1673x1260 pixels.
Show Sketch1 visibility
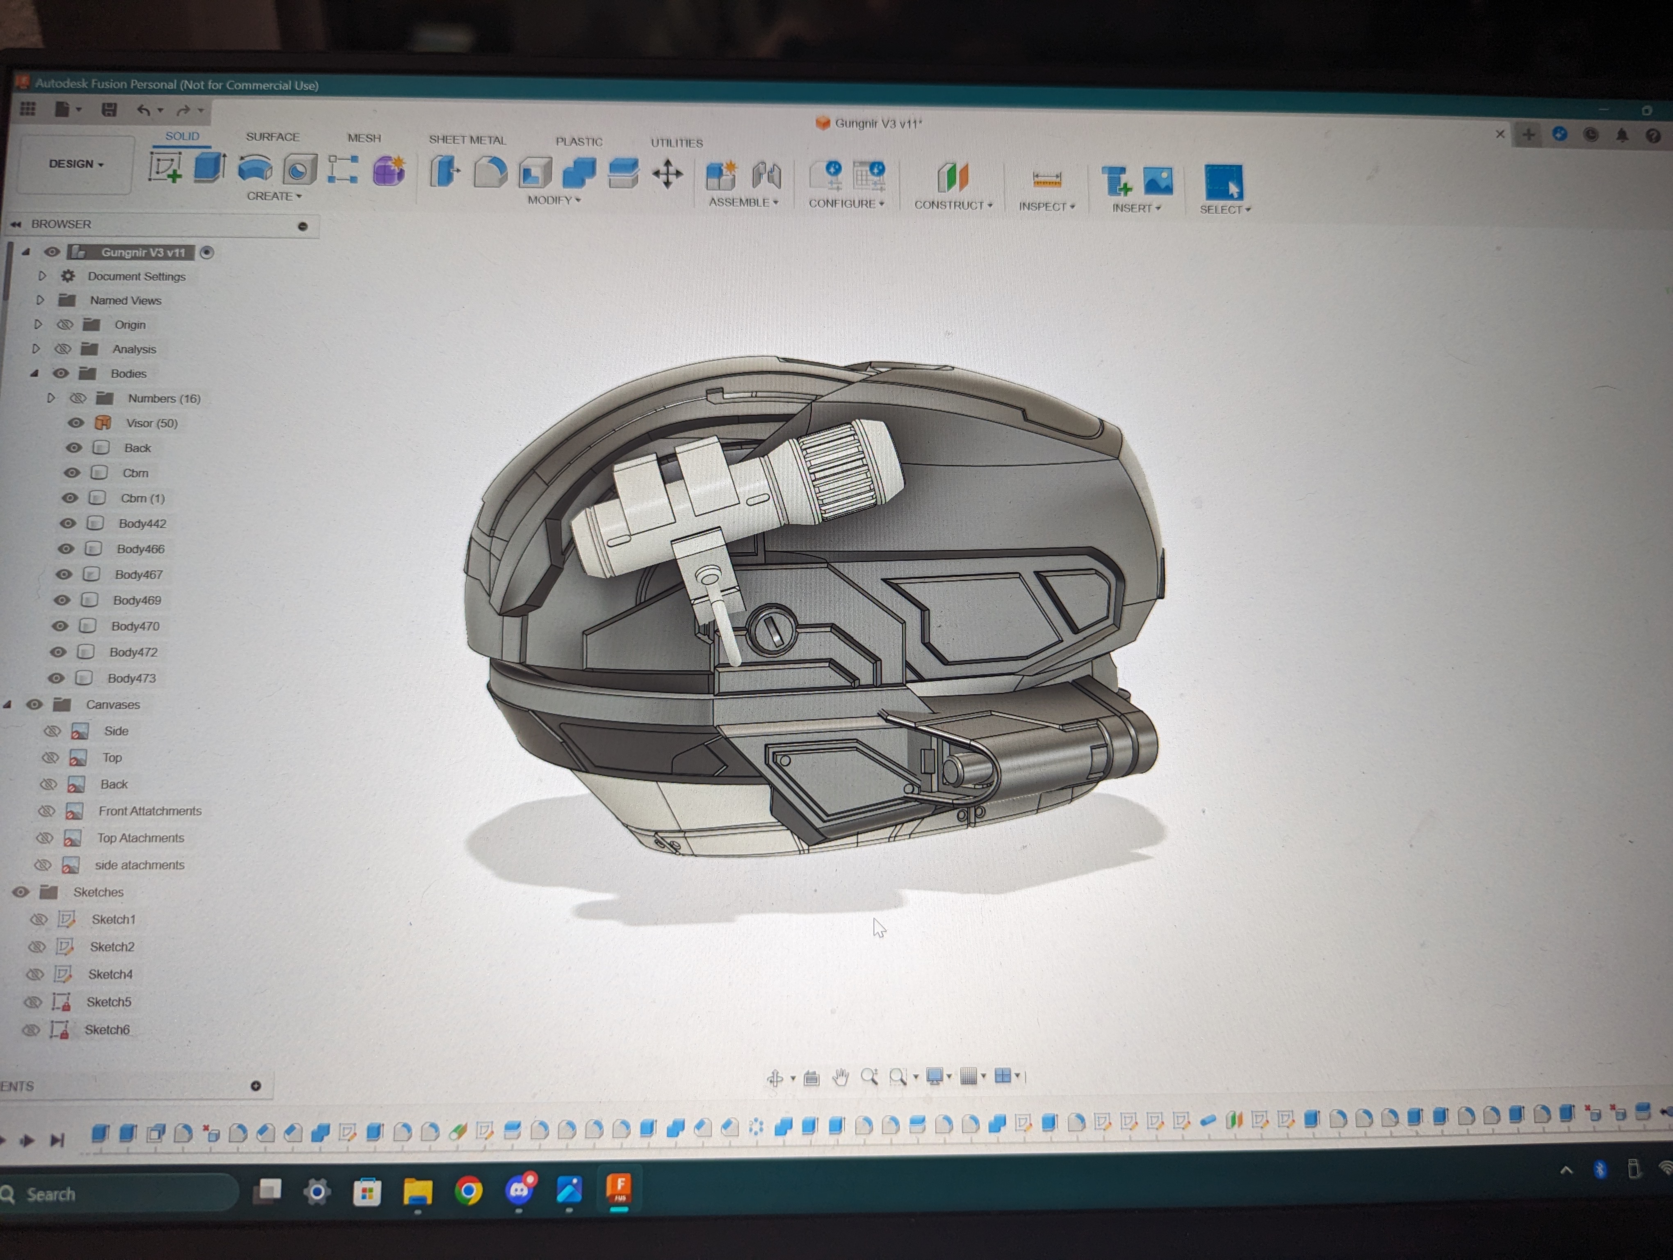39,920
